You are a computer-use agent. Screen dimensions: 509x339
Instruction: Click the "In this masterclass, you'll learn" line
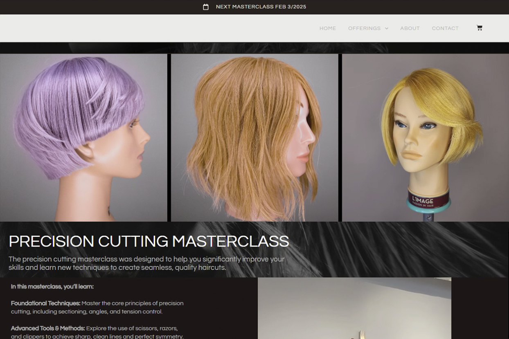pos(52,287)
